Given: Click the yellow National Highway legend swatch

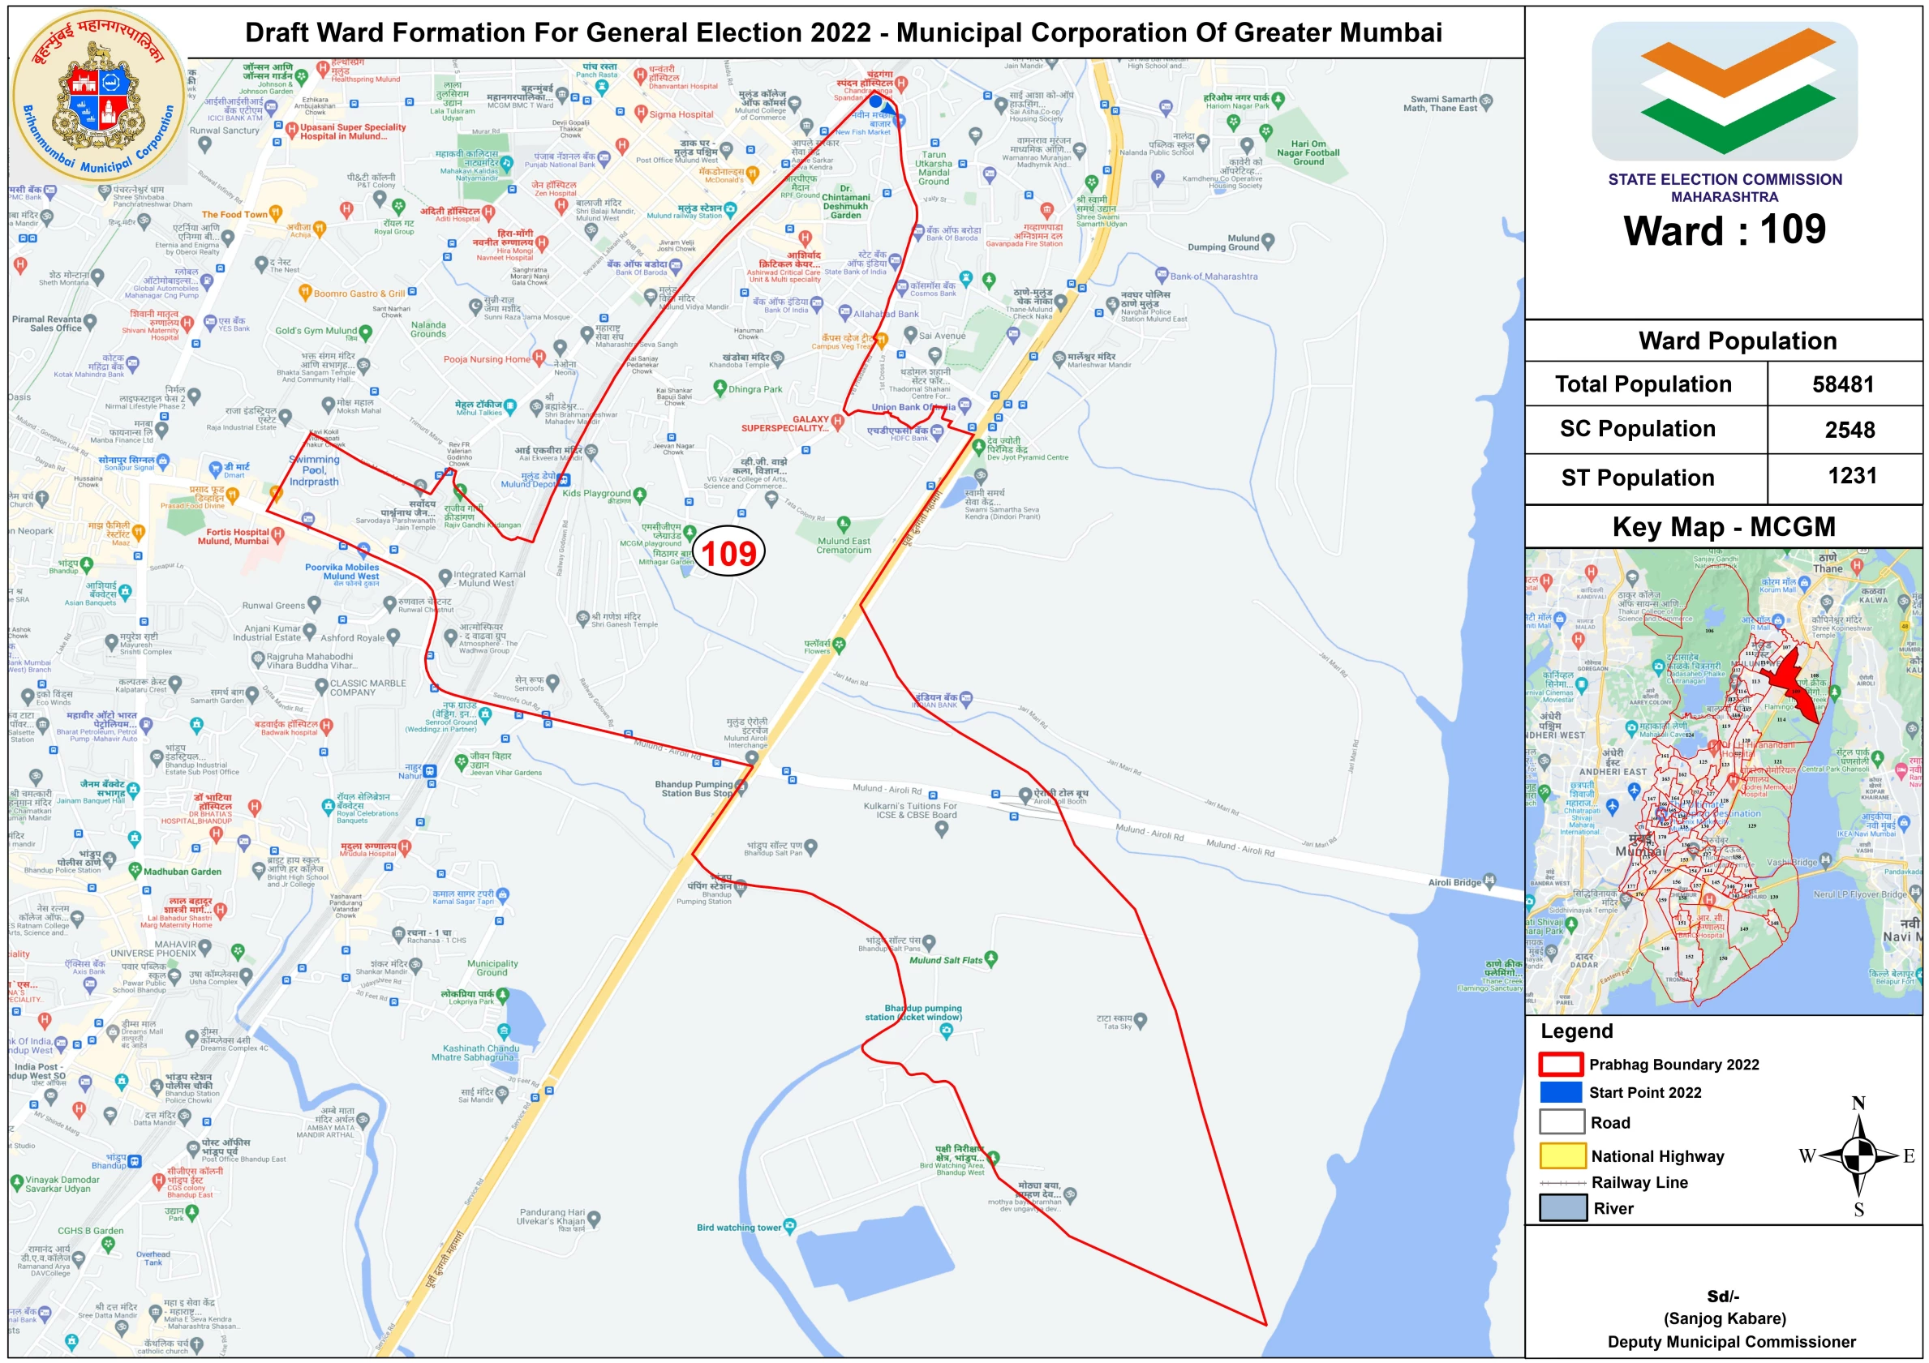Looking at the screenshot, I should coord(1562,1155).
